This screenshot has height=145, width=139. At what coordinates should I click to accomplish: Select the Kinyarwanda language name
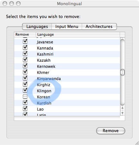point(49,79)
